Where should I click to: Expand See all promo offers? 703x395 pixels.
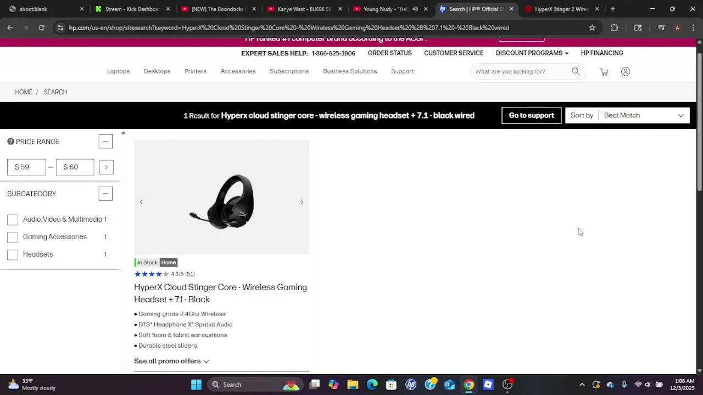coord(171,361)
